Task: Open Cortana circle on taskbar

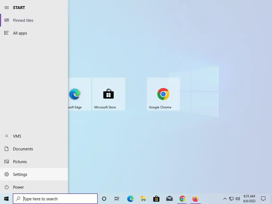Action: coord(104,199)
